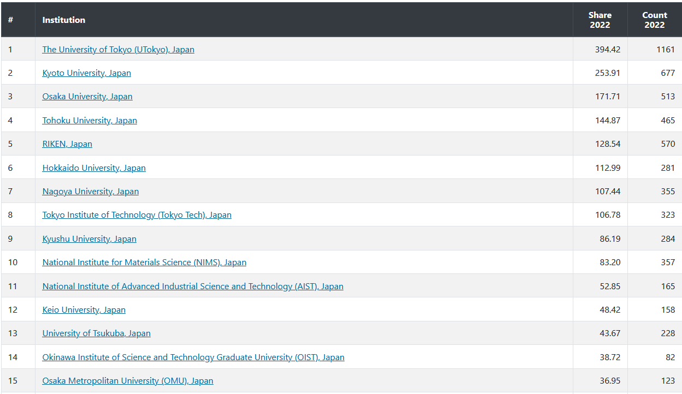Select count value 1161
This screenshot has width=682, height=394.
[x=666, y=50]
